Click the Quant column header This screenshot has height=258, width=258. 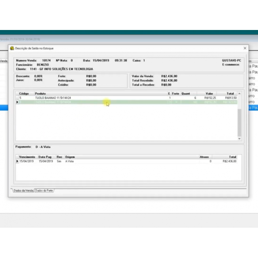185,94
